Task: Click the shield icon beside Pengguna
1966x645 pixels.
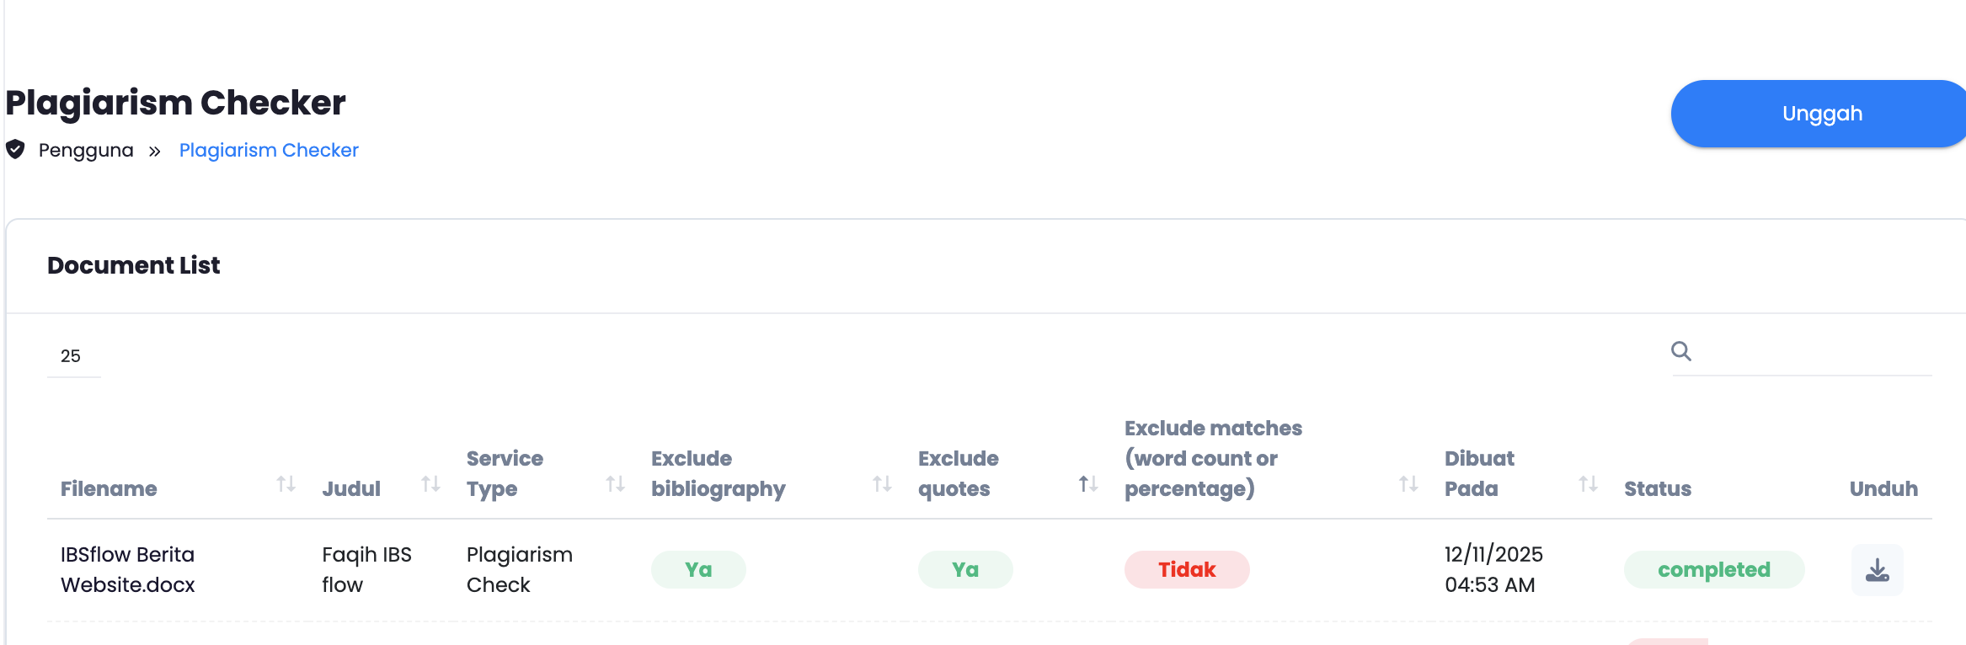Action: (x=15, y=150)
